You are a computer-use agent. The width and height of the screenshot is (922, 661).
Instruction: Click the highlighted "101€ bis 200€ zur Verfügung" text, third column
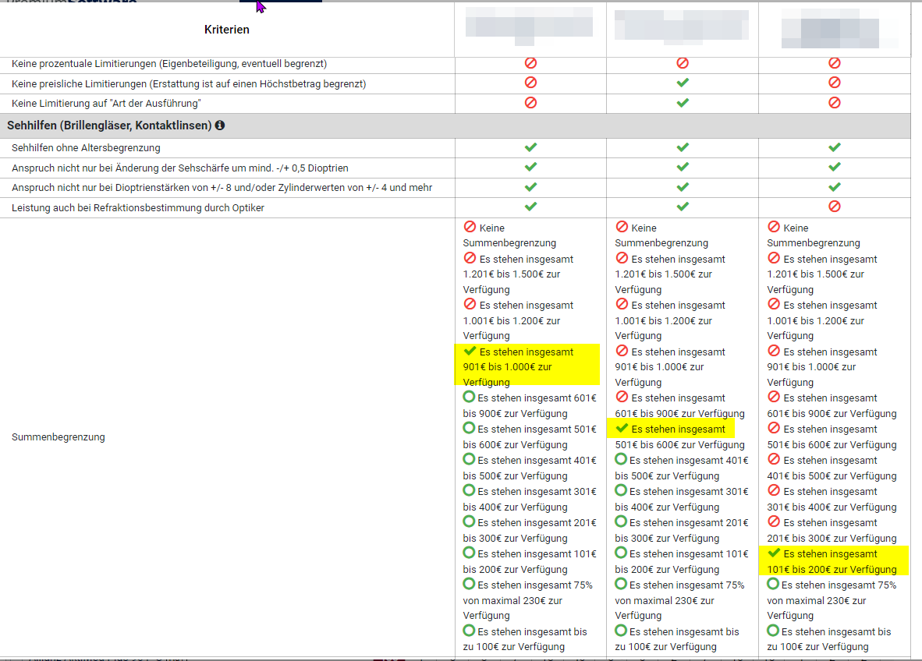(832, 569)
